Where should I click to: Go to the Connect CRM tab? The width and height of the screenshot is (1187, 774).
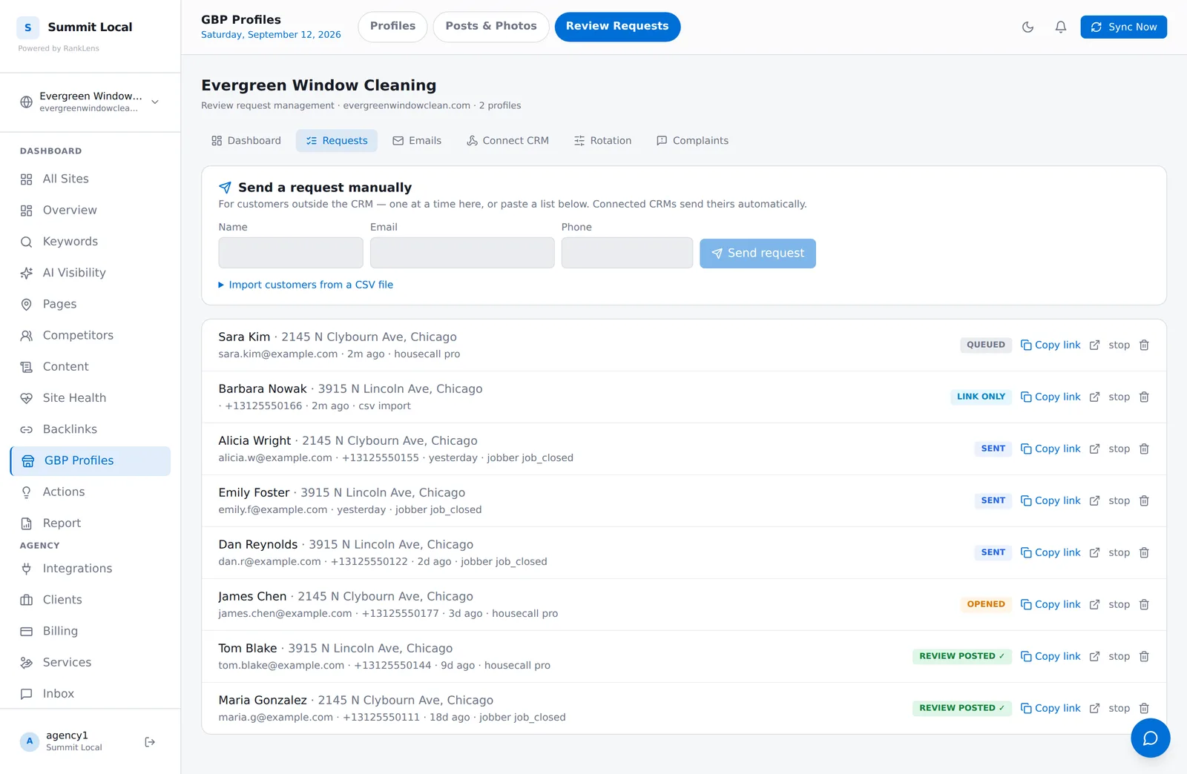pyautogui.click(x=508, y=141)
